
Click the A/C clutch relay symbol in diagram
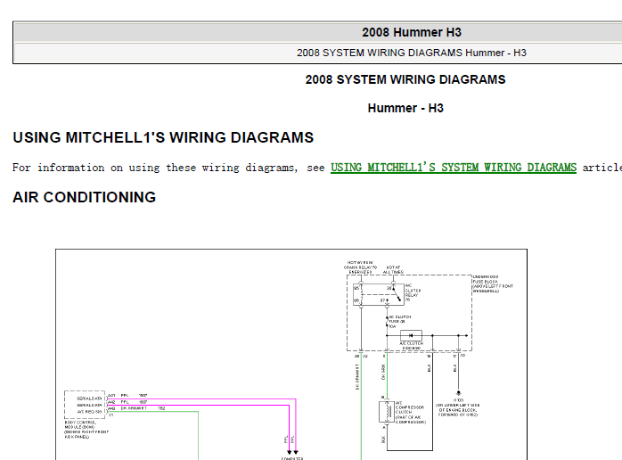pyautogui.click(x=379, y=294)
